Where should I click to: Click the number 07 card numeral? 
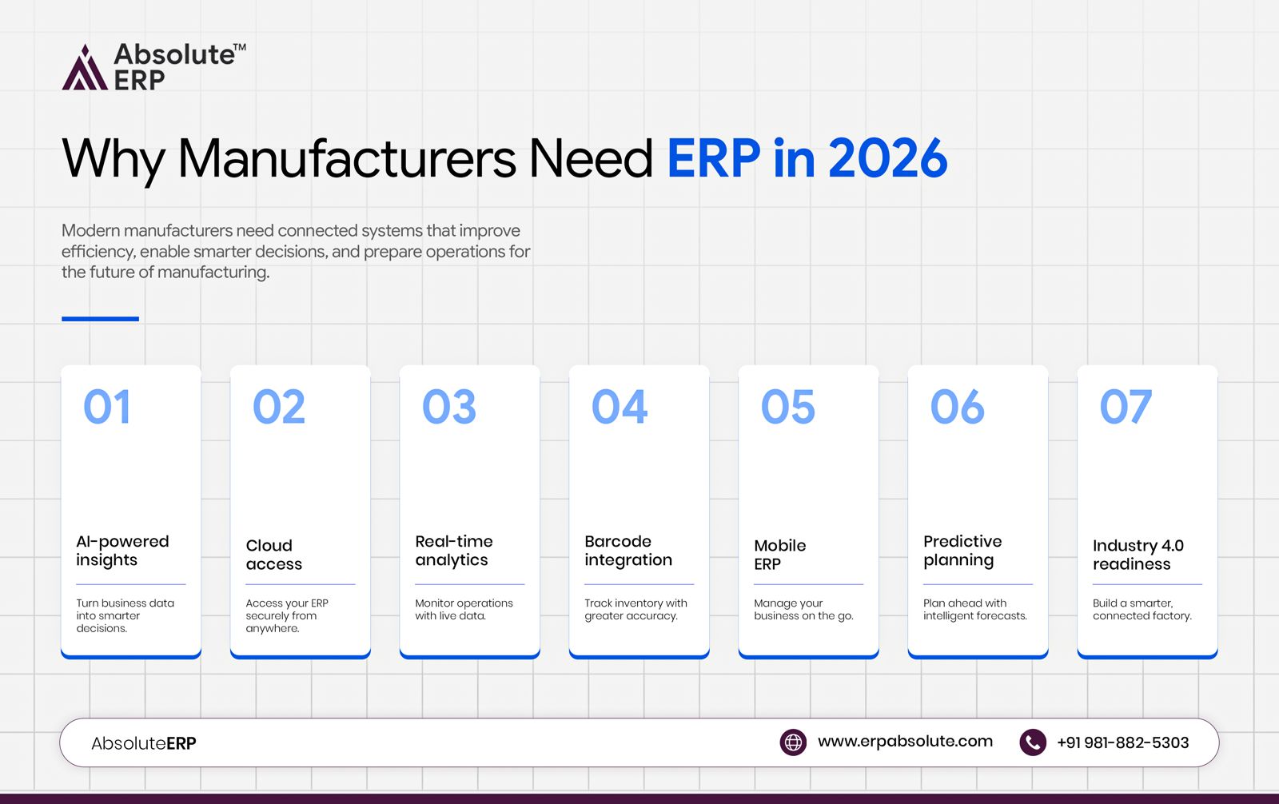tap(1126, 407)
